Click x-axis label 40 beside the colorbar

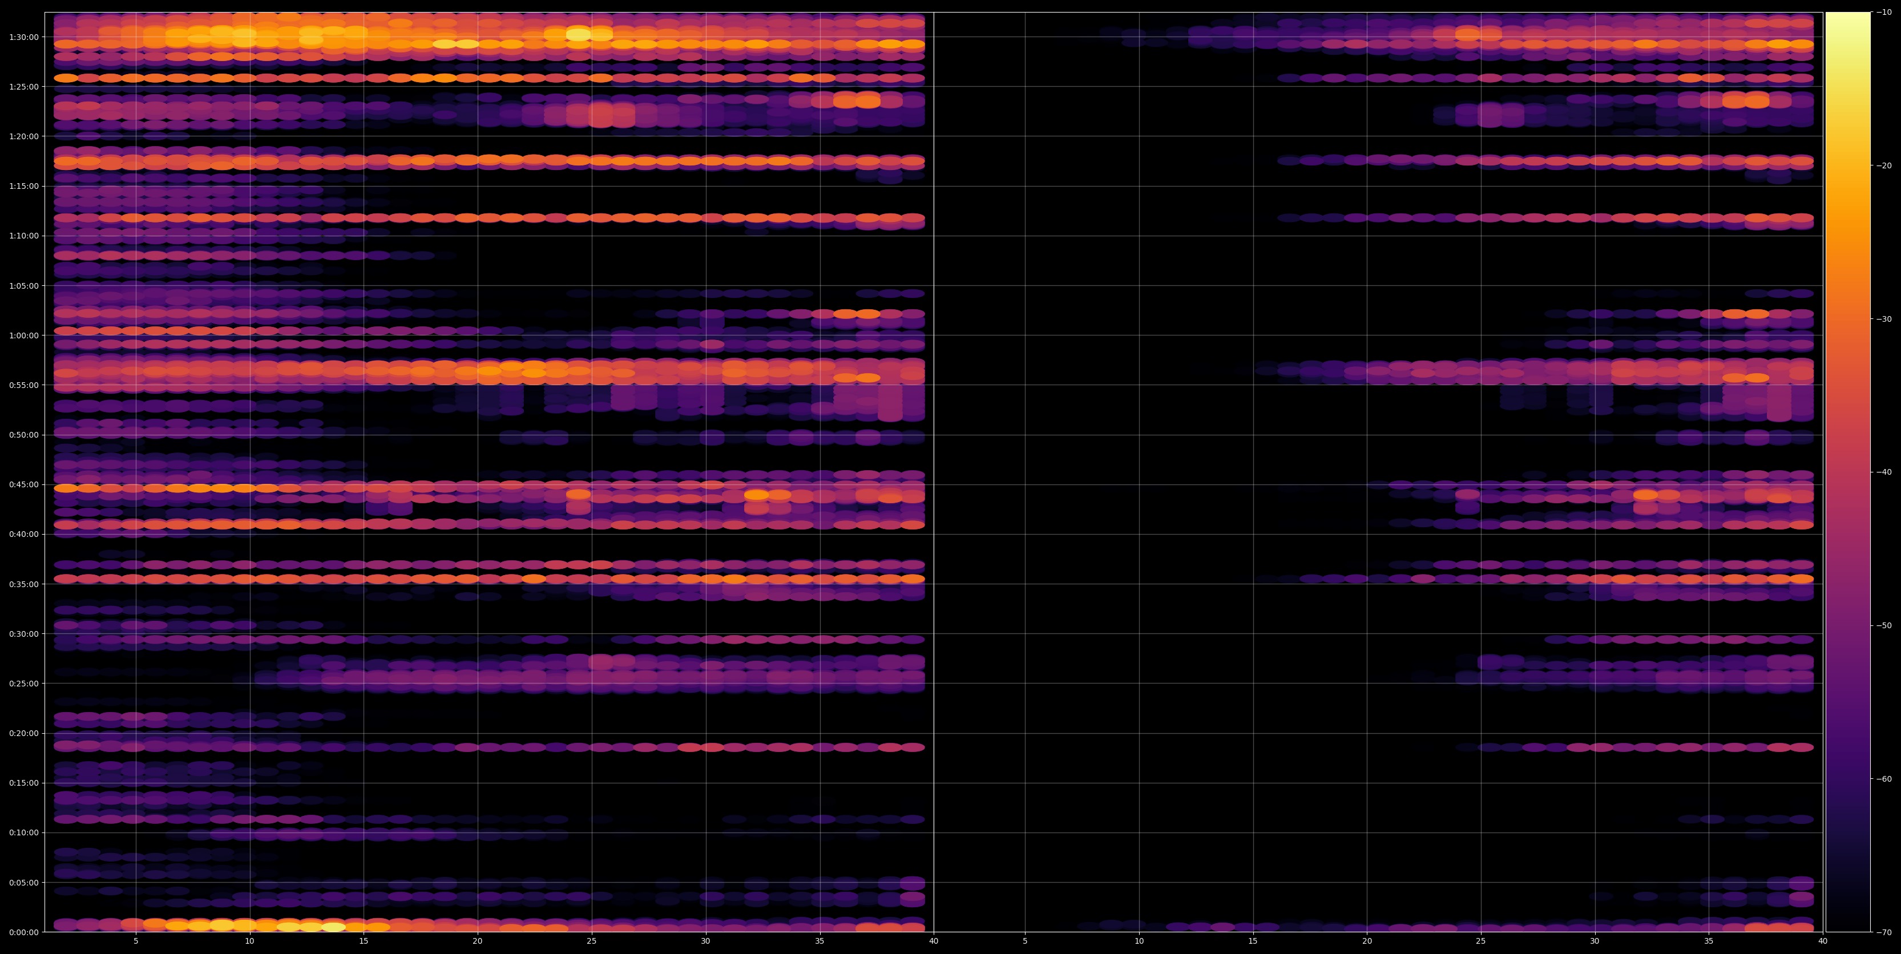click(x=1823, y=941)
